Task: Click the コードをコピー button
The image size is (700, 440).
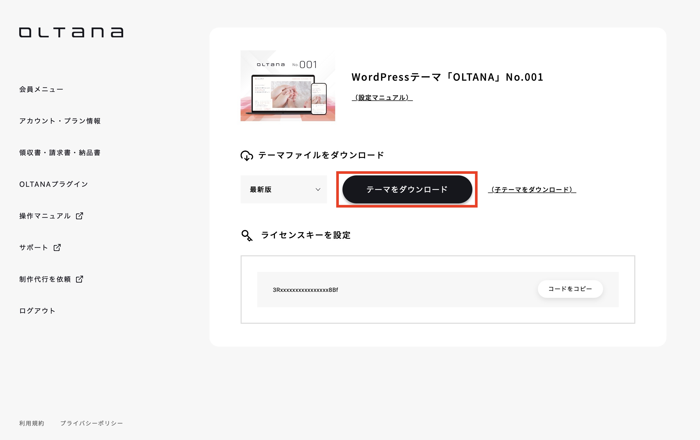Action: pyautogui.click(x=570, y=289)
